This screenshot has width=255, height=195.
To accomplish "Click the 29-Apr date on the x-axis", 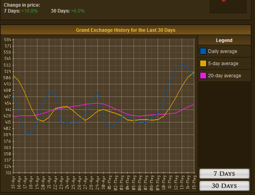I will (x=97, y=182).
